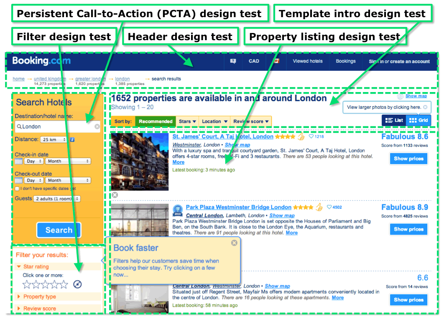Image resolution: width=444 pixels, height=318 pixels.
Task: Open St. James' Court, A Taj Hotel link
Action: (223, 136)
